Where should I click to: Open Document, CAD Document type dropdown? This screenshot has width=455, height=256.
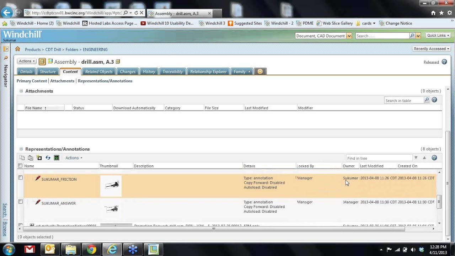(x=349, y=36)
